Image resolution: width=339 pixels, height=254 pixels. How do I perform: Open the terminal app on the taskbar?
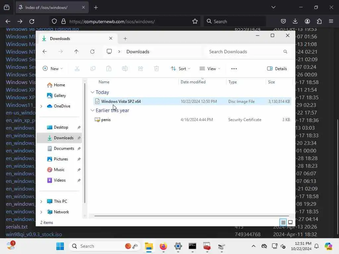[x=192, y=246]
